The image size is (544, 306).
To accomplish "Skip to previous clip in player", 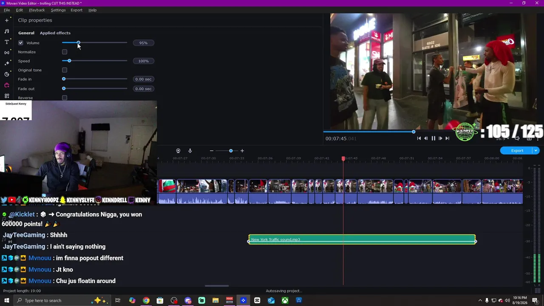I will (x=419, y=138).
